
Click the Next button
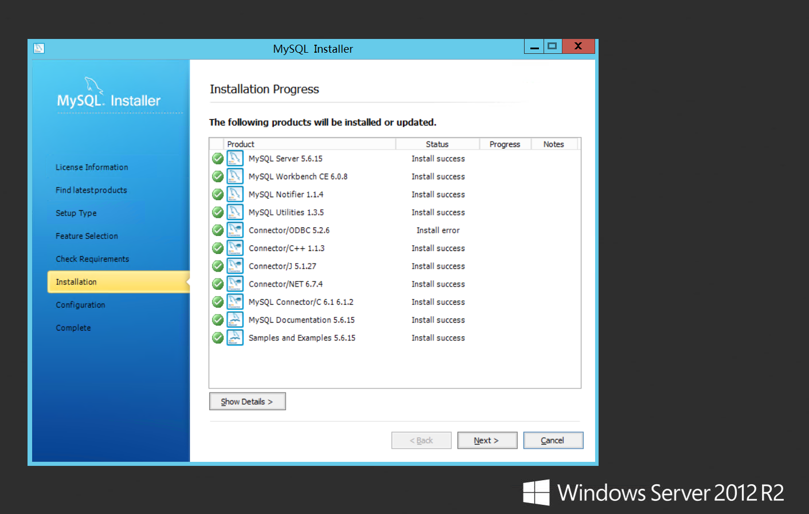(487, 440)
